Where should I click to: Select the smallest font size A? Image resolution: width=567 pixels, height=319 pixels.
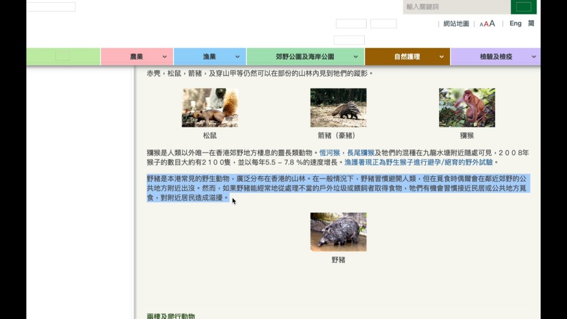click(481, 24)
